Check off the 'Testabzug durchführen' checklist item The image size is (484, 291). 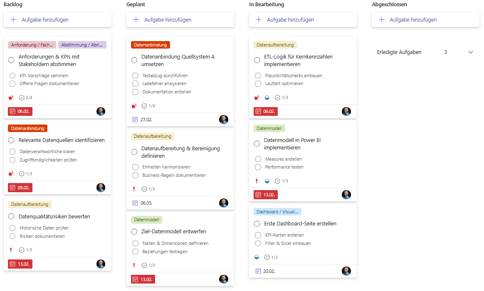tap(135, 76)
